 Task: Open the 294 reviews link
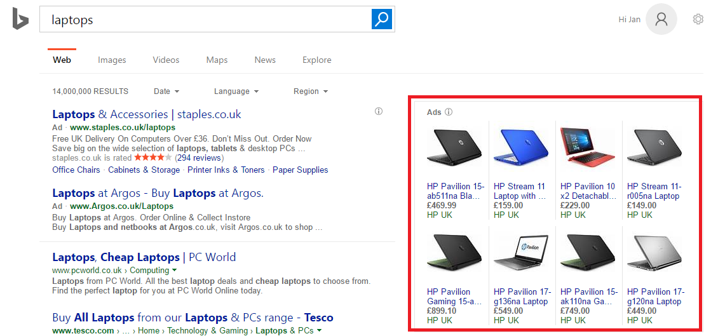200,158
